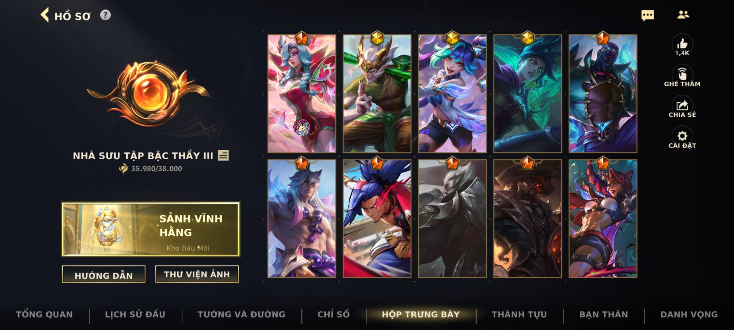Open Thư Viện Ảnh gallery button
The width and height of the screenshot is (734, 330).
pyautogui.click(x=197, y=274)
